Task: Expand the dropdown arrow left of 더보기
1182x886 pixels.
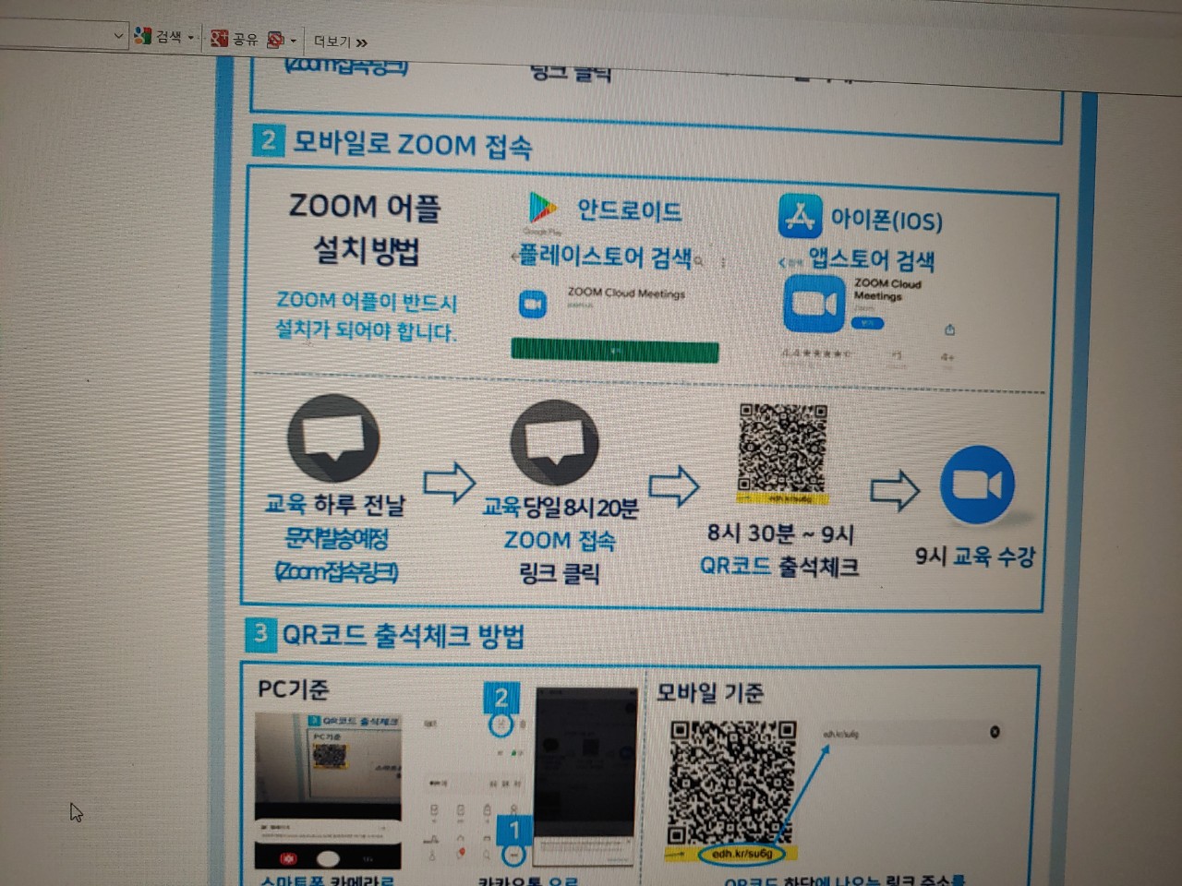Action: (294, 41)
